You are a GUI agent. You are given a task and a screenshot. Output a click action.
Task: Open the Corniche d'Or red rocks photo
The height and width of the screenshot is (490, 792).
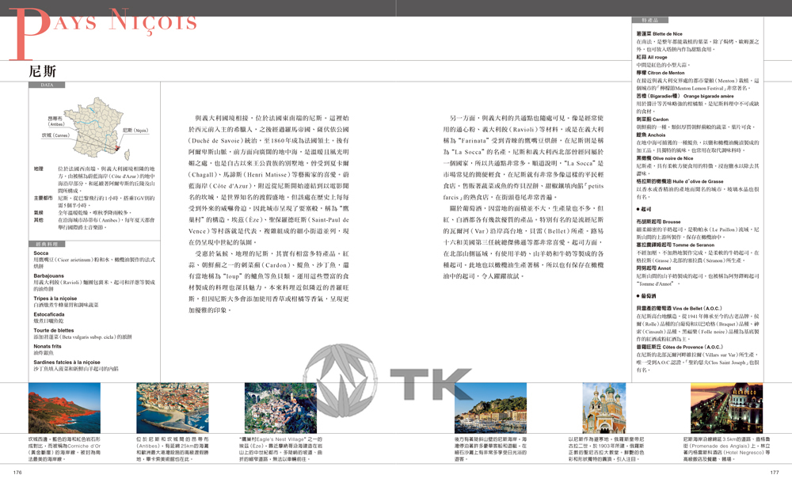(52, 408)
